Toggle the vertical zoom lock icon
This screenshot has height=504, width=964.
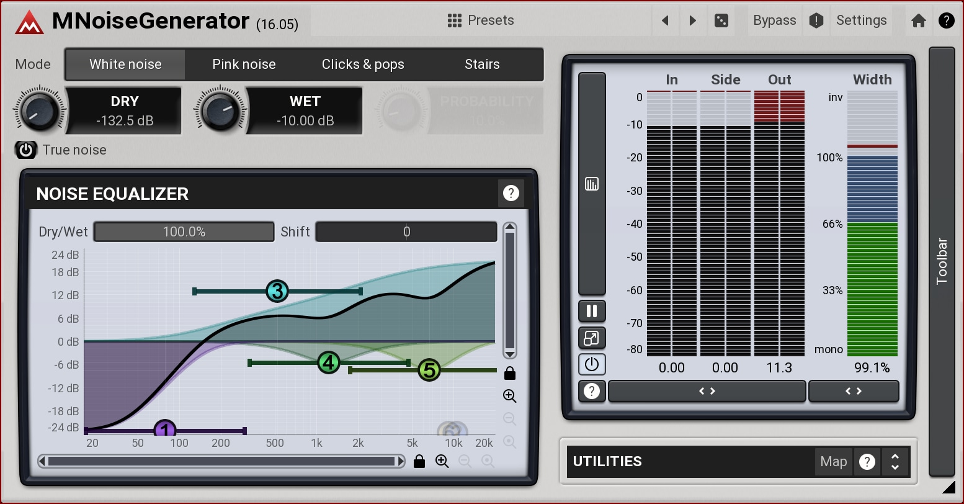coord(510,373)
